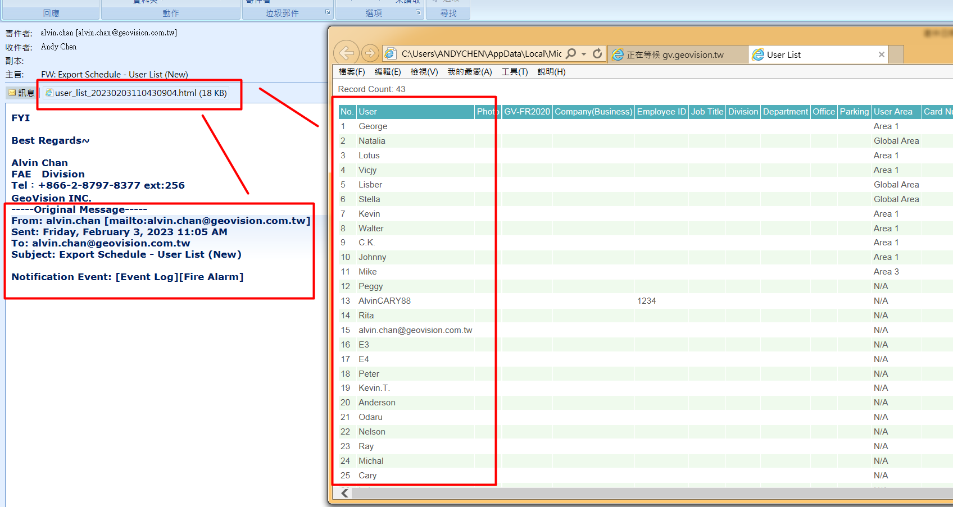Select the User List browser tab
This screenshot has width=953, height=507.
(x=819, y=54)
